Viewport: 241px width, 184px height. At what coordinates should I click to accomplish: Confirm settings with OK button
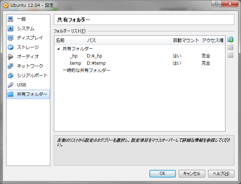click(x=162, y=174)
